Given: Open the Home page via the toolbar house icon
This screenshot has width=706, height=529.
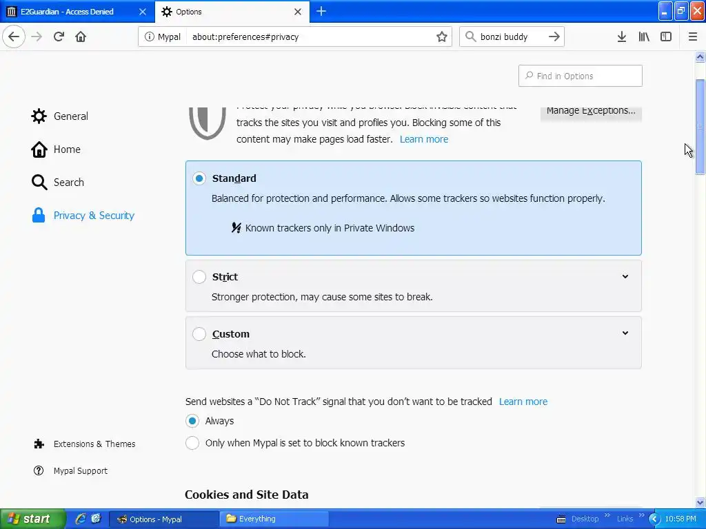Looking at the screenshot, I should click(81, 37).
